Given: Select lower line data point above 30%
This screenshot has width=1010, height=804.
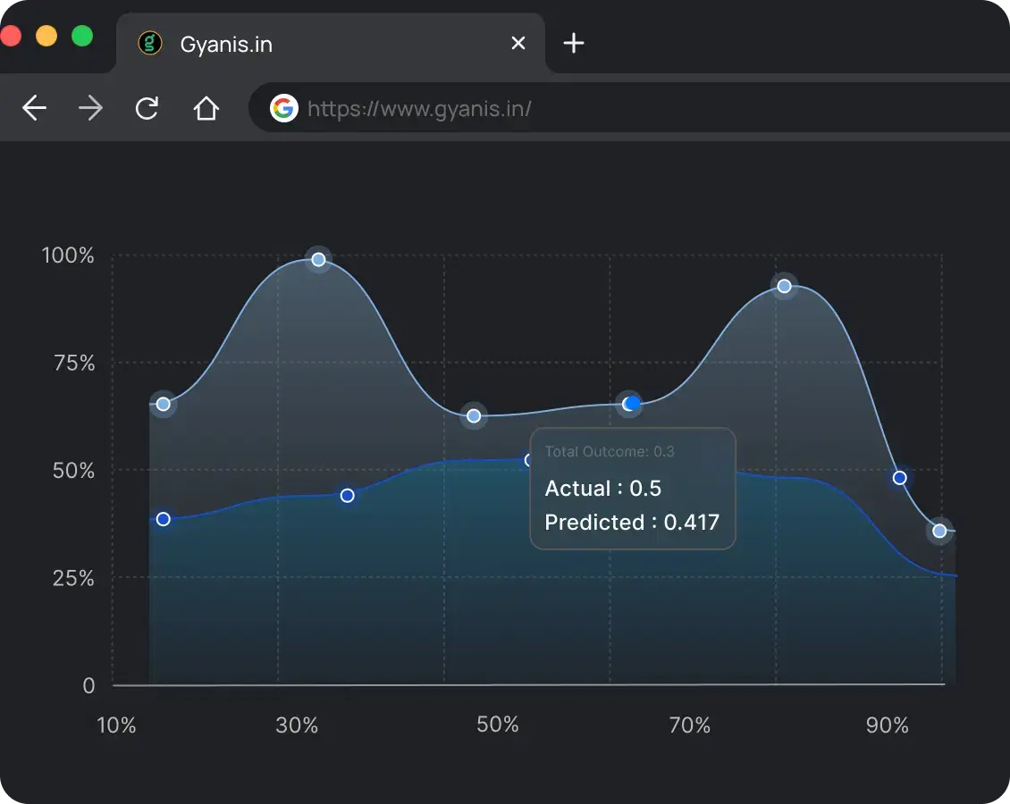Looking at the screenshot, I should click(348, 496).
